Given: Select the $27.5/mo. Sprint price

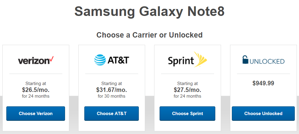Looking at the screenshot, I should coord(188,90).
